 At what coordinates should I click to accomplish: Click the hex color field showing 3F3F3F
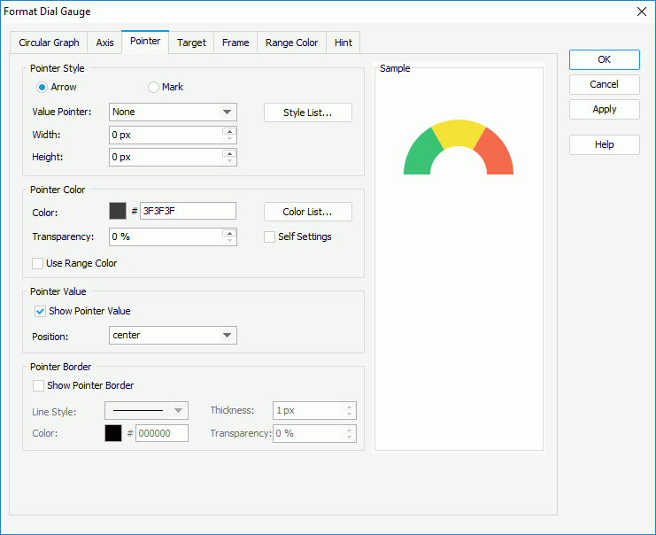click(188, 211)
